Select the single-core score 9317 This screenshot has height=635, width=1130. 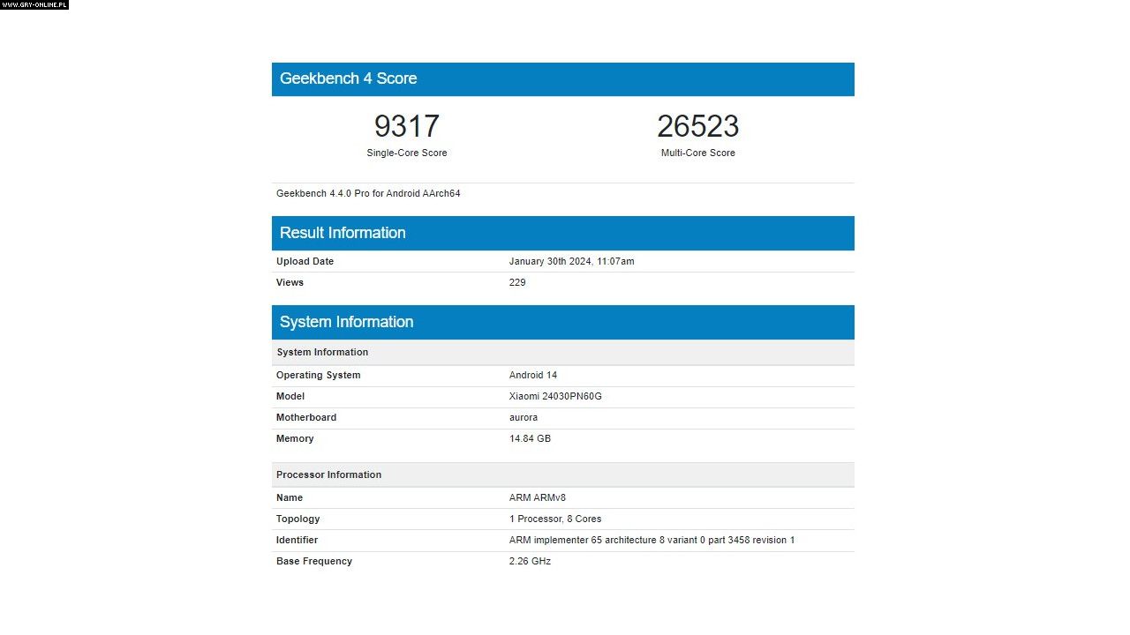406,126
